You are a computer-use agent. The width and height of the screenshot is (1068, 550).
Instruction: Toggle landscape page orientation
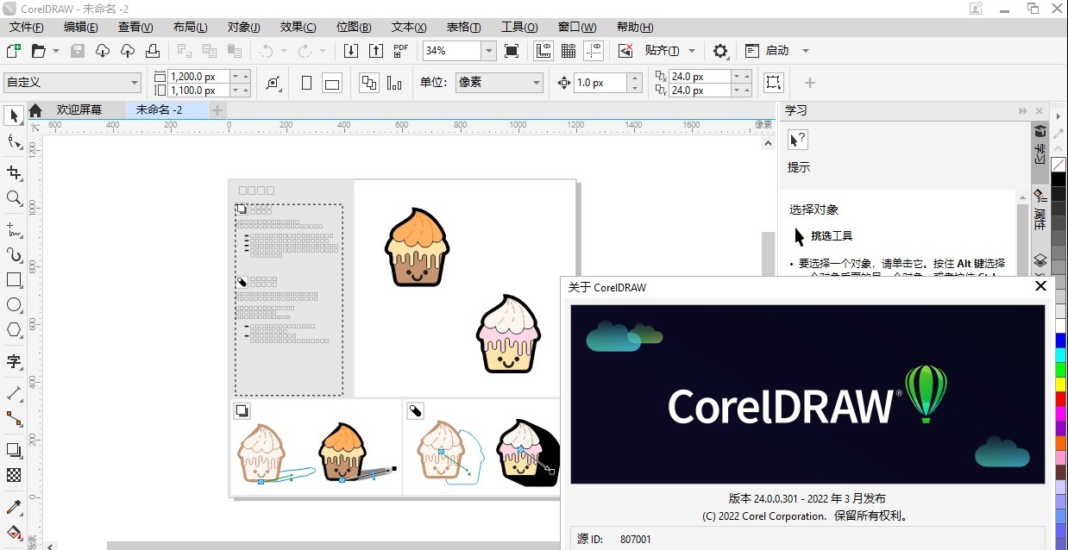tap(332, 83)
